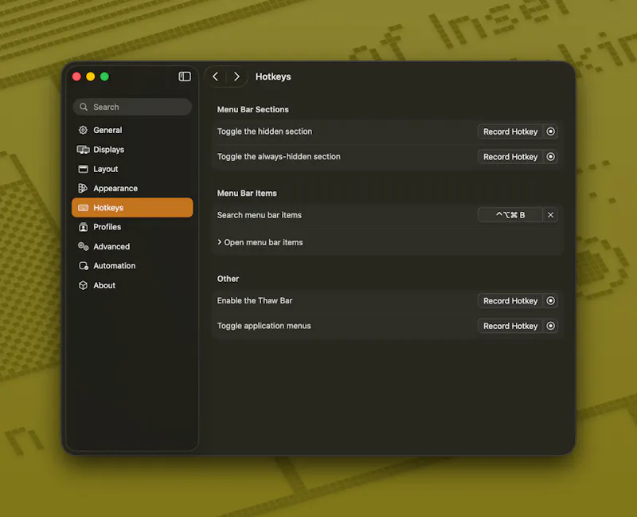This screenshot has height=517, width=637.
Task: Click the Layout window icon
Action: (x=84, y=169)
